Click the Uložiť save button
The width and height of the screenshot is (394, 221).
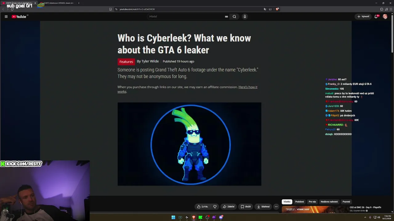click(246, 207)
